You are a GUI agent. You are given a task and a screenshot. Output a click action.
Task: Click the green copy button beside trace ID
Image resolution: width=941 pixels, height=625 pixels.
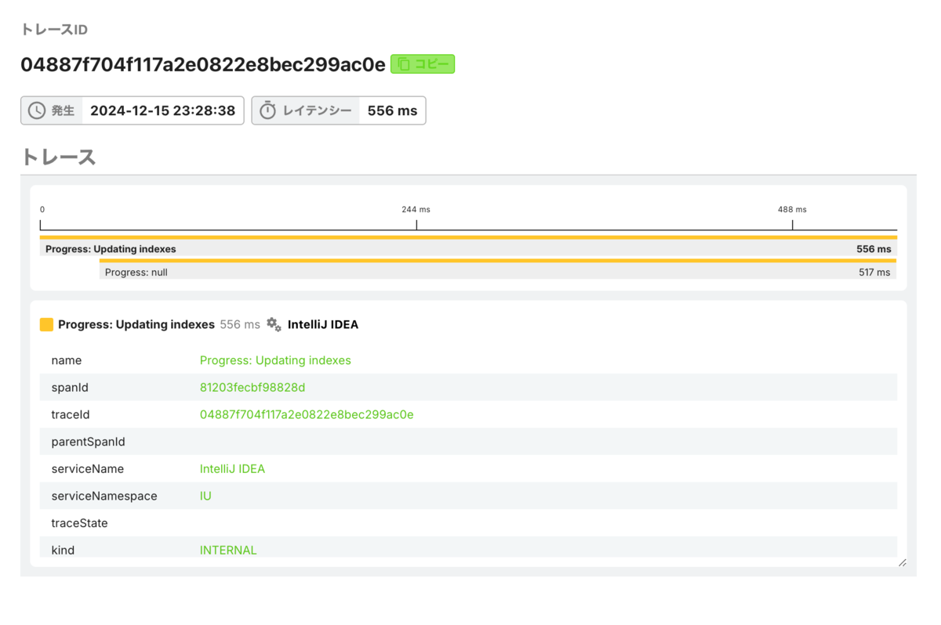[x=423, y=64]
